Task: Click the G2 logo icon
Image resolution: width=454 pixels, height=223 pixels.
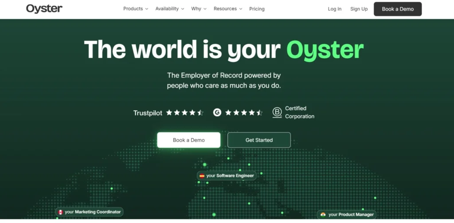Action: (x=217, y=112)
